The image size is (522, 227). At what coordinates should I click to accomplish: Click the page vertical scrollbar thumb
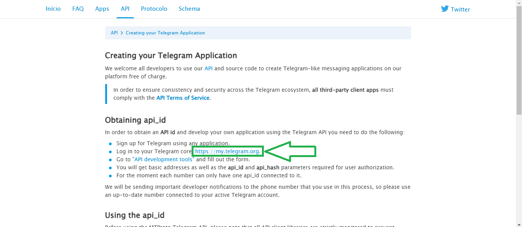pos(519,61)
